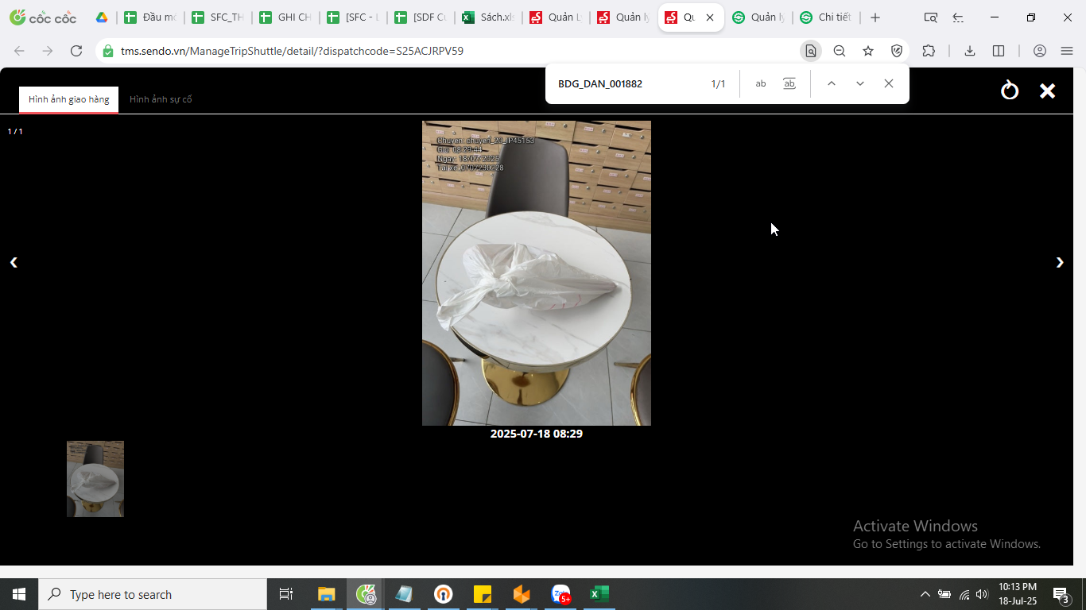
Task: Open the ad-block shield icon
Action: [x=897, y=51]
